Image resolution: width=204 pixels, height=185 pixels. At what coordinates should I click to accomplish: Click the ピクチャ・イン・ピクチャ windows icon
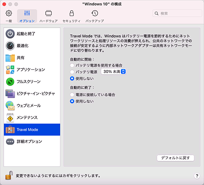(x=10, y=94)
